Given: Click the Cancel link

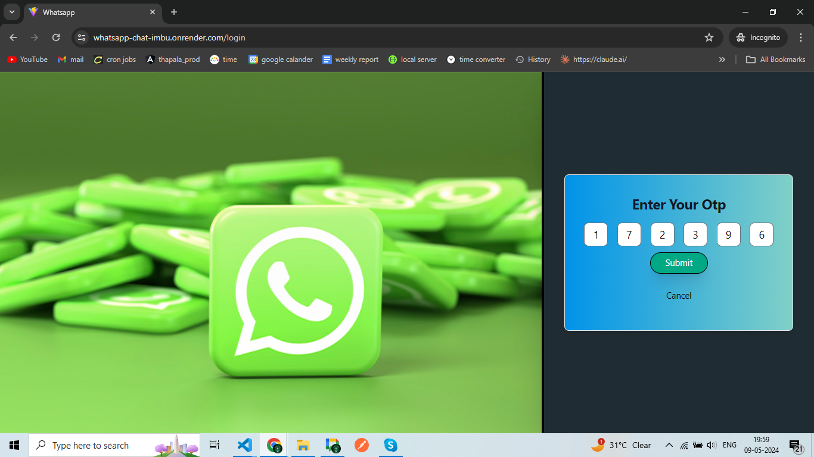Looking at the screenshot, I should (x=679, y=296).
